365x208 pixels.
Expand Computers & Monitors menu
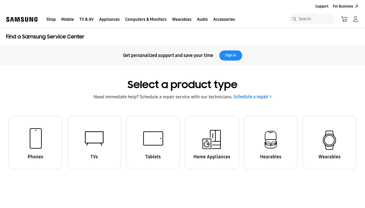(x=146, y=19)
